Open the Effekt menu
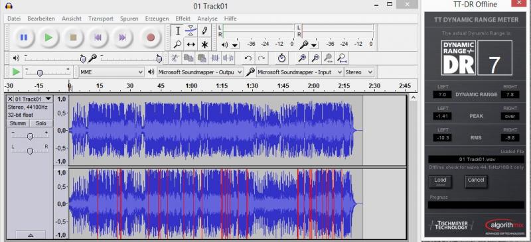This screenshot has height=242, width=531. pos(183,19)
